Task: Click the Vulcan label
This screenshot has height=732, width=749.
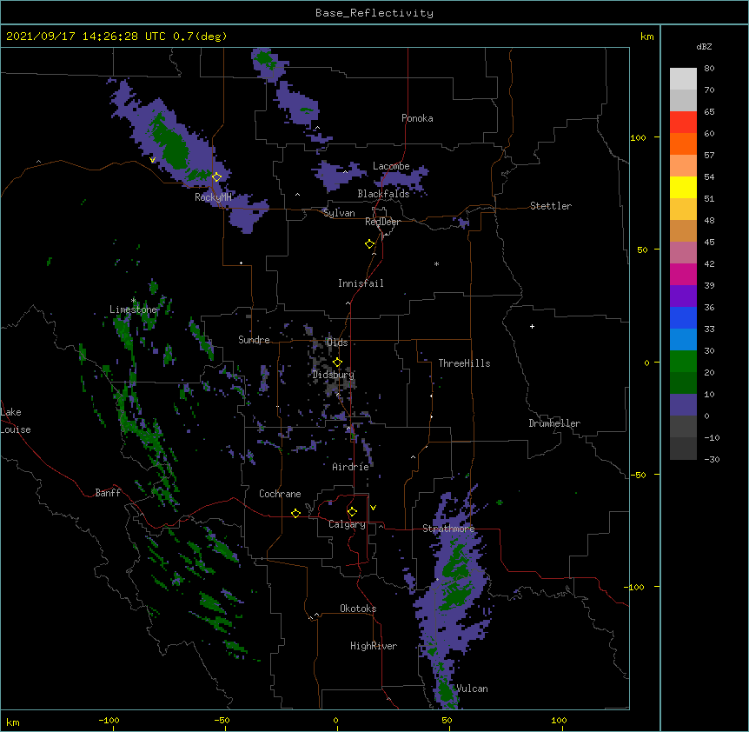Action: tap(472, 689)
